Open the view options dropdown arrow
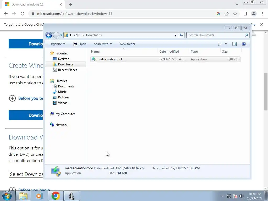 pyautogui.click(x=226, y=44)
